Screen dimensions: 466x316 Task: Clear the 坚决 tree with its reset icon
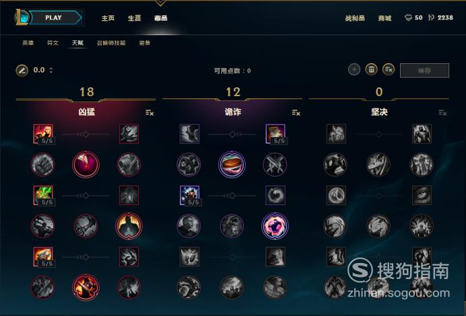(x=442, y=113)
